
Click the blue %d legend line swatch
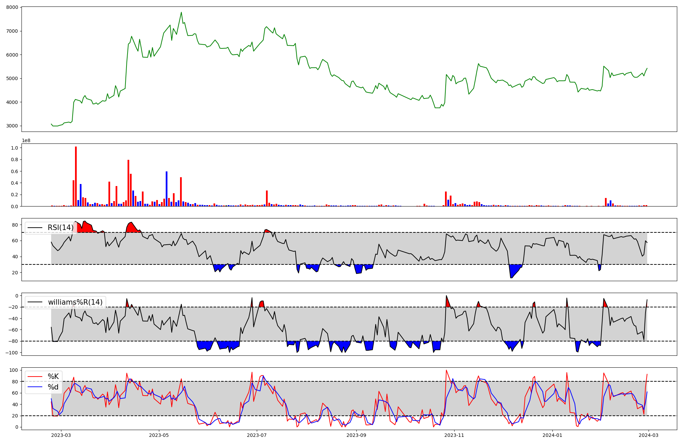coord(35,387)
